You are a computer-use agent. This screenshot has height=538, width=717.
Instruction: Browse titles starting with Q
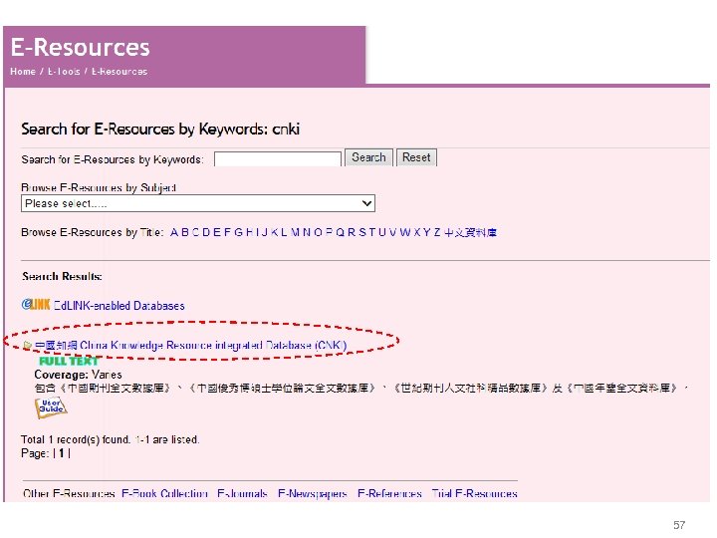click(x=341, y=232)
